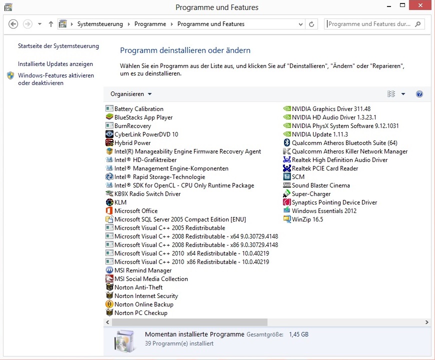
Task: Select Norton PC Checkup entry
Action: pyautogui.click(x=137, y=313)
